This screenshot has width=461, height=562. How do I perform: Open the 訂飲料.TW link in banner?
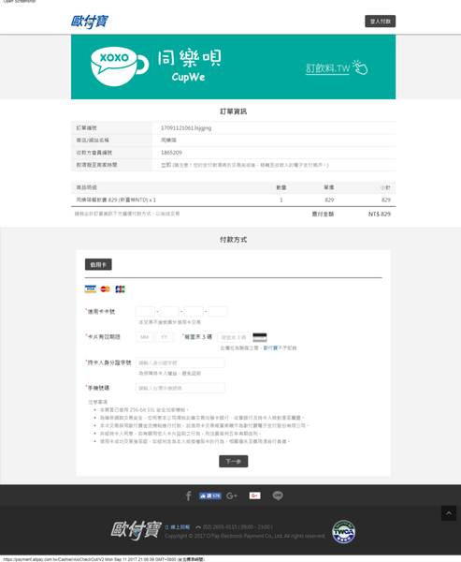coord(327,68)
